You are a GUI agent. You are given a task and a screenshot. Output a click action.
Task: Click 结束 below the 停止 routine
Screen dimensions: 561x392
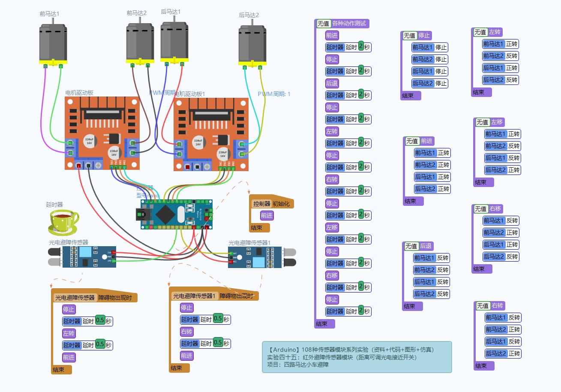click(x=408, y=96)
